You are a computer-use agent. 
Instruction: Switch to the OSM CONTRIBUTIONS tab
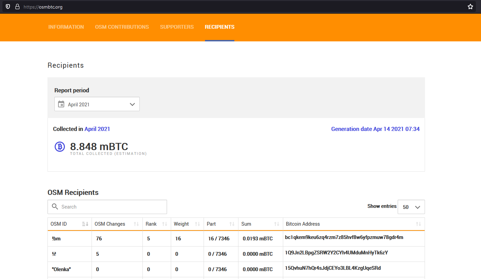(122, 27)
